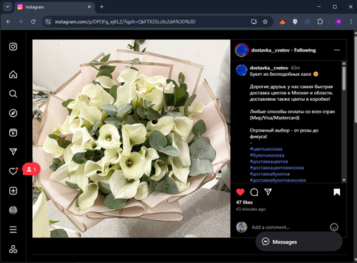Select the Instagram browser tab
Image resolution: width=357 pixels, height=263 pixels.
tap(54, 7)
